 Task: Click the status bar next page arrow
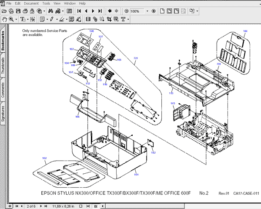click(41, 206)
